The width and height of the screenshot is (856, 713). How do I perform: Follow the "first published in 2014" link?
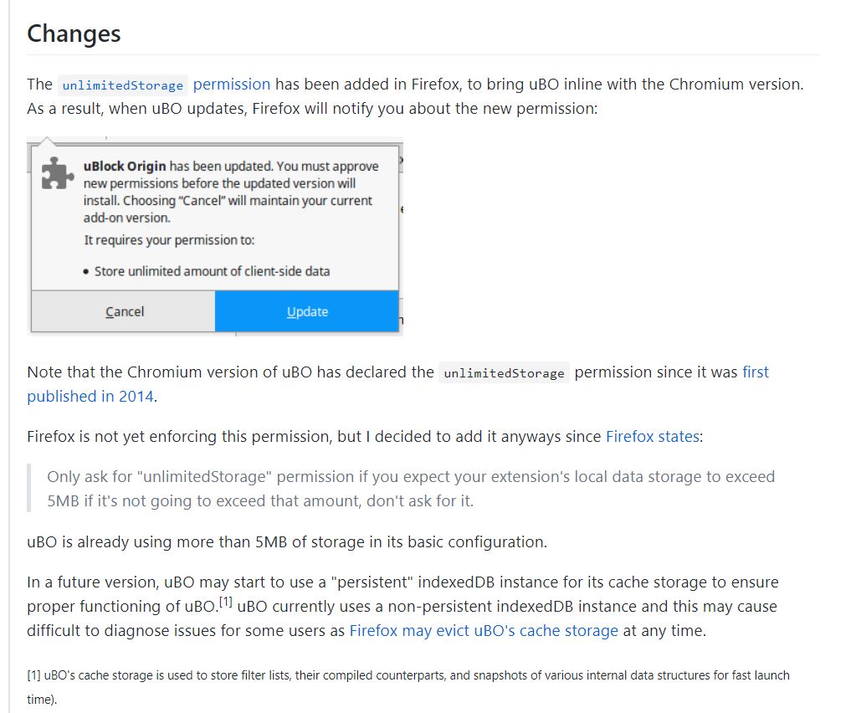(90, 396)
